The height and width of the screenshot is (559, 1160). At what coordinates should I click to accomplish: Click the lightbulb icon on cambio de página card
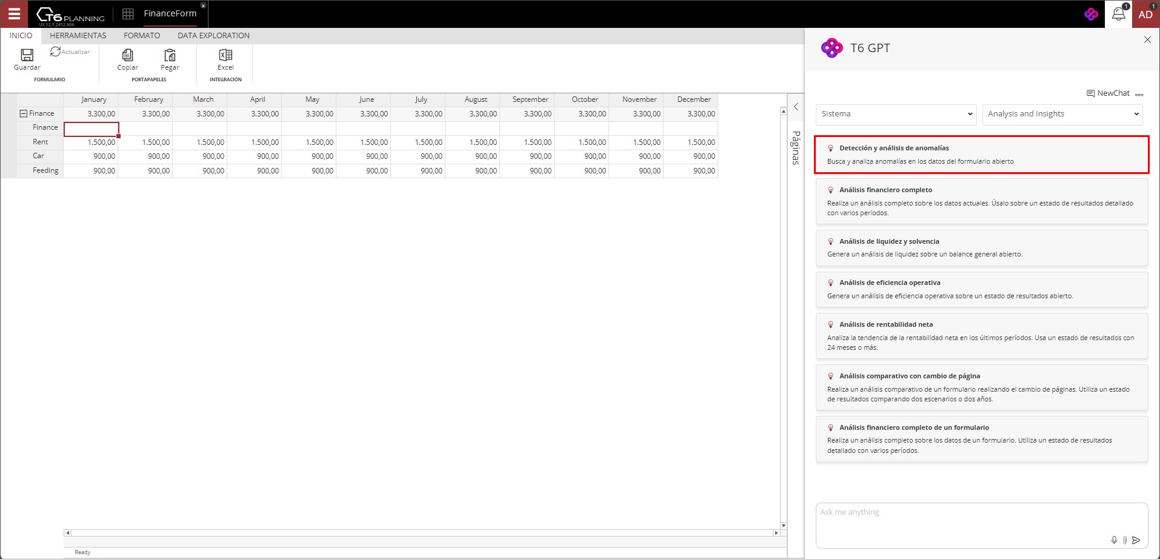pyautogui.click(x=831, y=377)
